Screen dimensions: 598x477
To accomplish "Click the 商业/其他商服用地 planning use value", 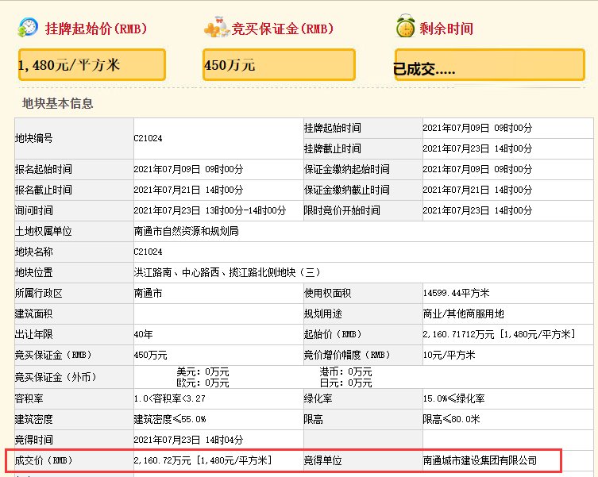I will pyautogui.click(x=463, y=314).
